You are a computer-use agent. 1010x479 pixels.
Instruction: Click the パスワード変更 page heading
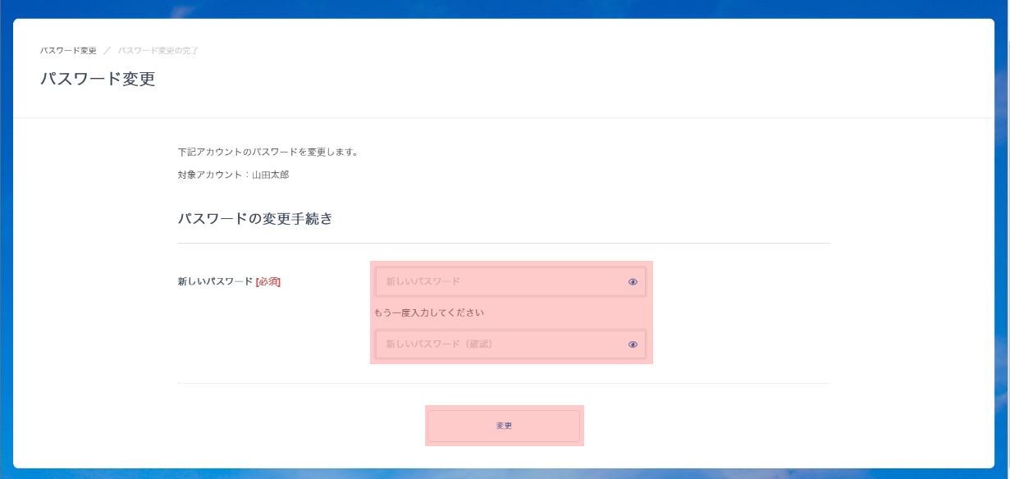pos(98,80)
